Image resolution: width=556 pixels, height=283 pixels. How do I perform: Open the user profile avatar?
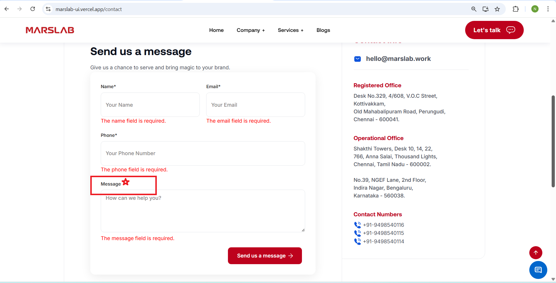pyautogui.click(x=535, y=9)
